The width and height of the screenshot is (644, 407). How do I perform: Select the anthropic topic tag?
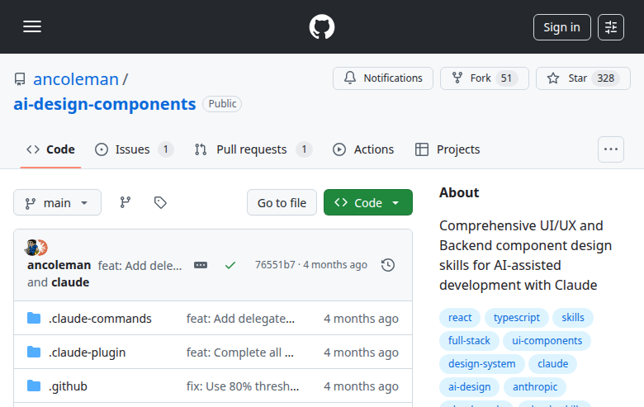(x=535, y=387)
